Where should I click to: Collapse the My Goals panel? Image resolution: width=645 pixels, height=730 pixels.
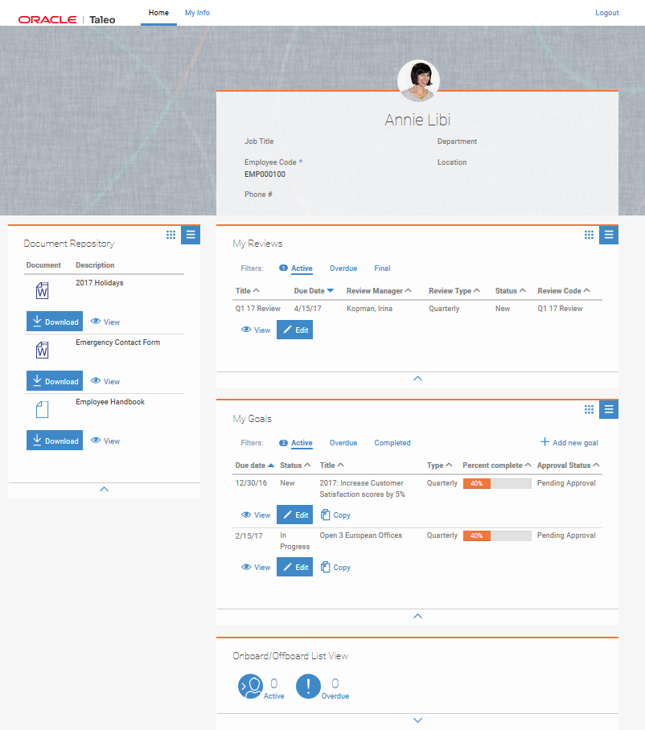(x=417, y=616)
